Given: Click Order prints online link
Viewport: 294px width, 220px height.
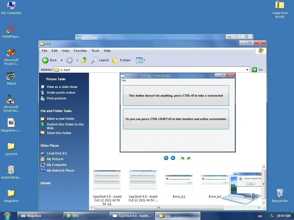Looking at the screenshot, I should [61, 93].
